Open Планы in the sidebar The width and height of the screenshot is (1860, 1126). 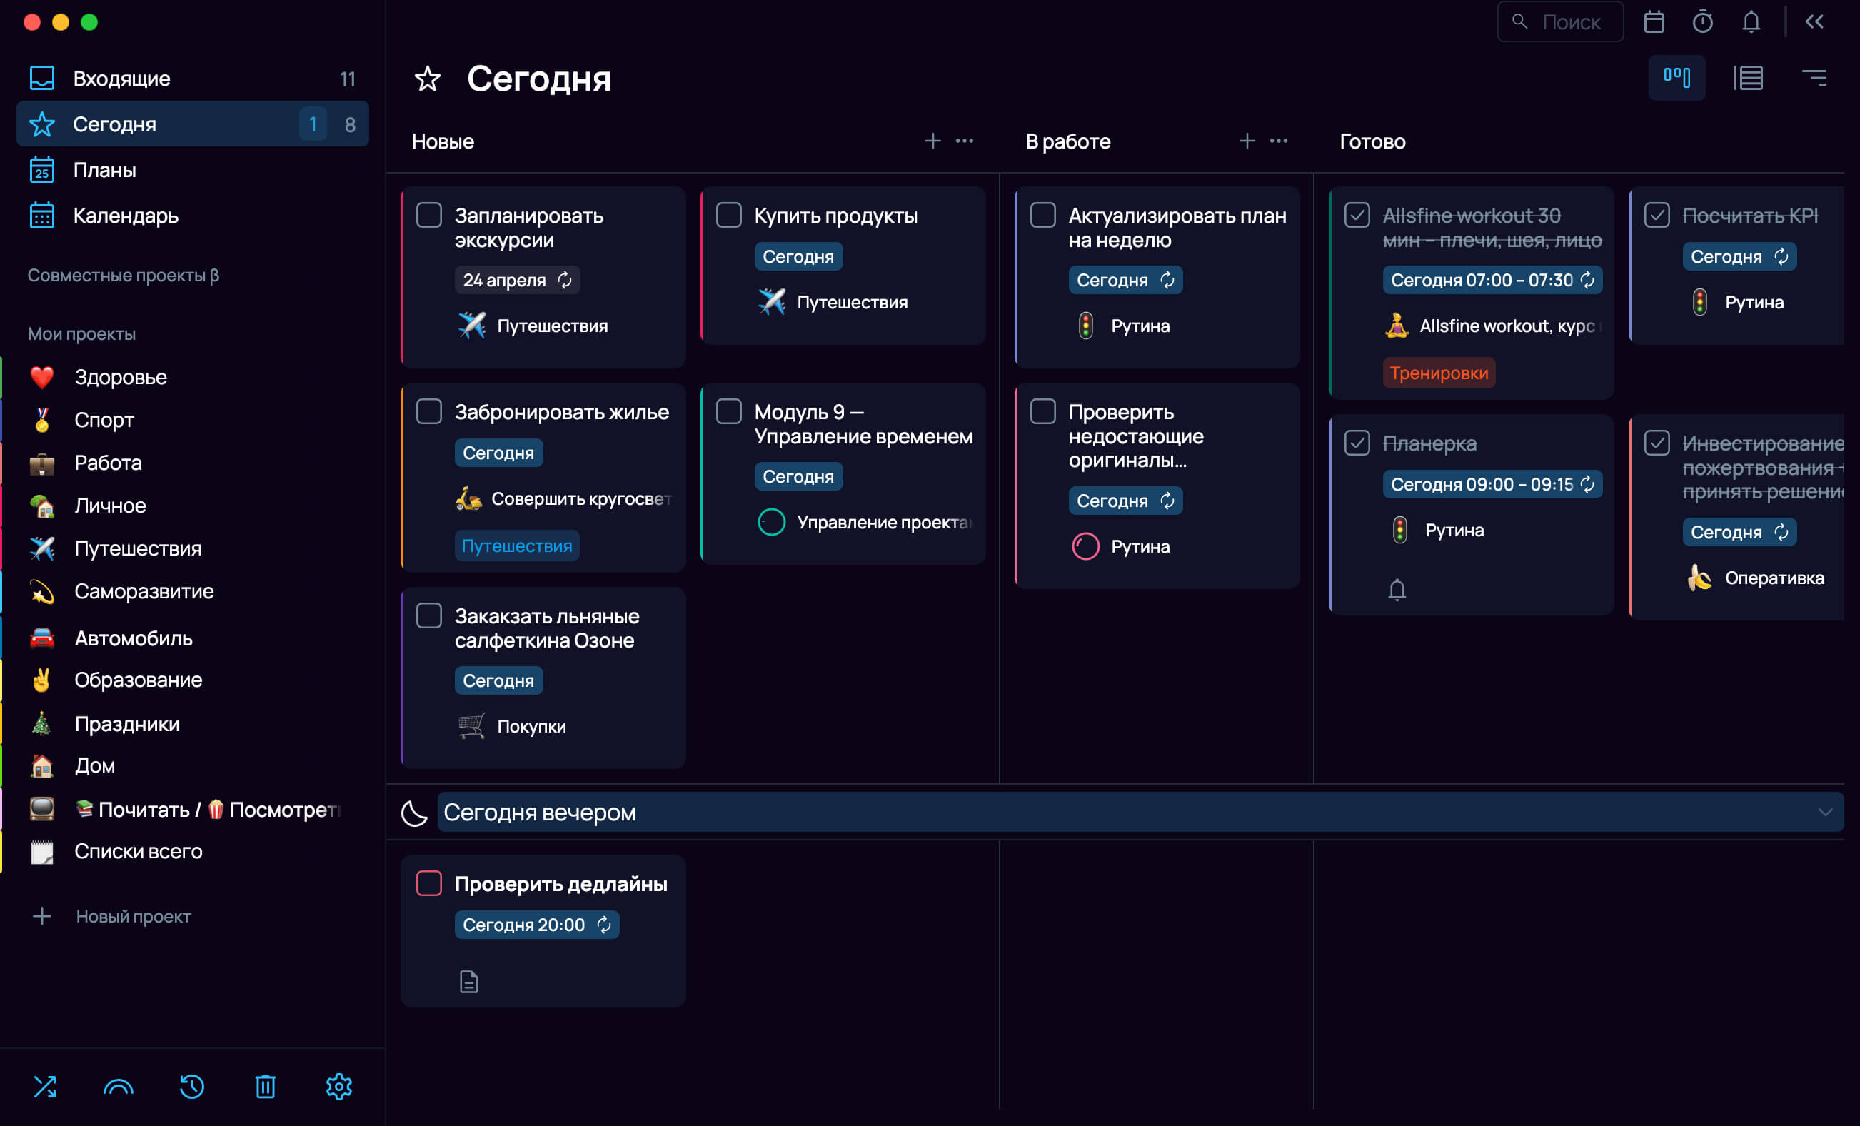104,170
